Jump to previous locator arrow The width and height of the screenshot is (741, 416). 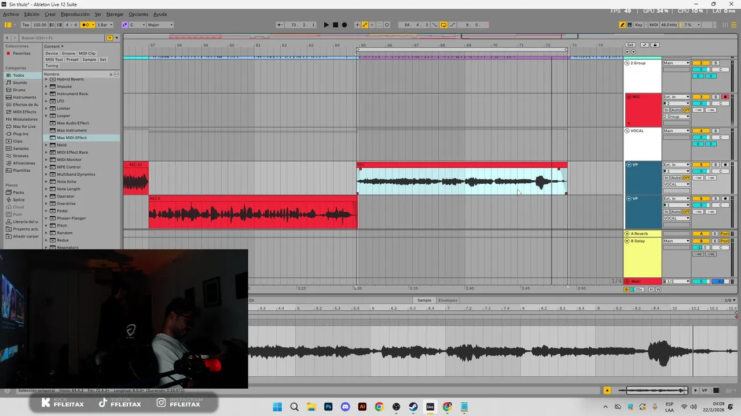627,51
